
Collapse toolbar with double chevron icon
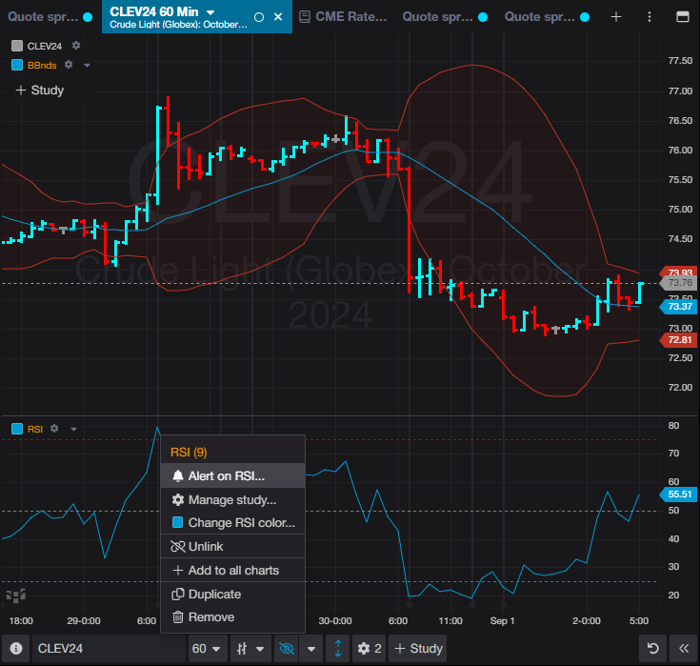click(x=683, y=649)
